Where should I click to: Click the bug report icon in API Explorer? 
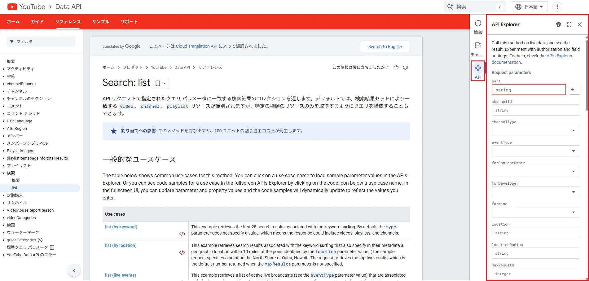pyautogui.click(x=558, y=24)
